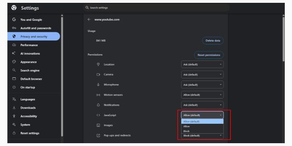Click the Privacy shield icon
Screen dimensions: 292x146
14,36
